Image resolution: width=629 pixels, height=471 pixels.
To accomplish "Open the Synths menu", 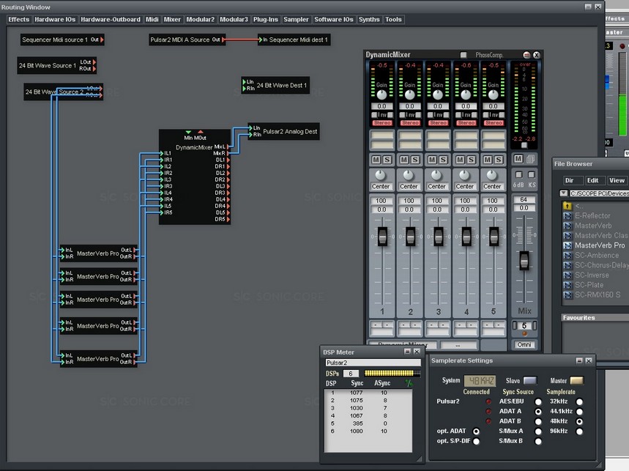I will pos(369,19).
